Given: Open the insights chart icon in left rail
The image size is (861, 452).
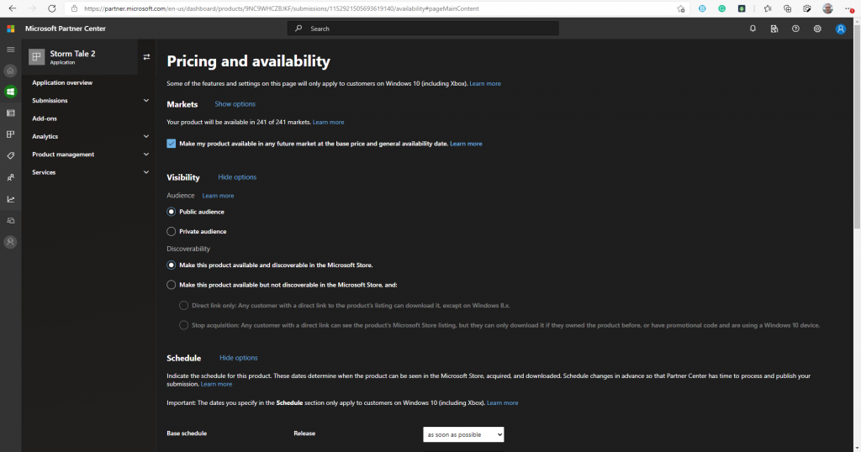Looking at the screenshot, I should (10, 199).
